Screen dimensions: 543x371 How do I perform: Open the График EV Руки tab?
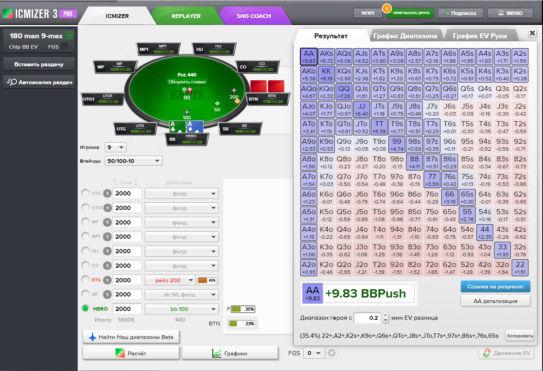tap(480, 36)
